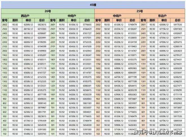Click the 中间户 header under 26号
The height and width of the screenshot is (137, 186).
[72, 16]
